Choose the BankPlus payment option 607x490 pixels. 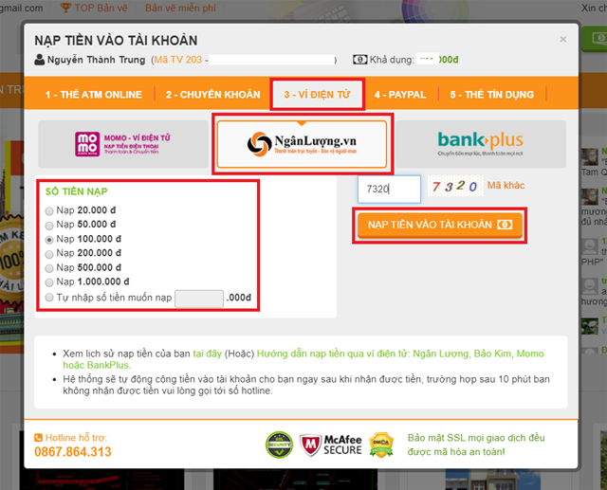[481, 144]
